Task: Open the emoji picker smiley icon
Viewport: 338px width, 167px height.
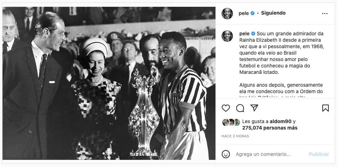Action: (226, 154)
